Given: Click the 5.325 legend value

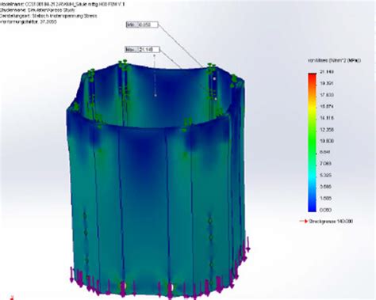Looking at the screenshot, I should click(x=326, y=175).
